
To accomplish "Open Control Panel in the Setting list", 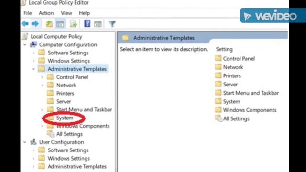I will tap(239, 59).
